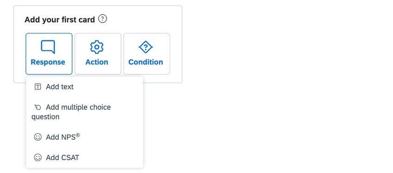This screenshot has height=173, width=393.
Task: Click the smiley icon next to Add NPS
Action: coord(37,137)
